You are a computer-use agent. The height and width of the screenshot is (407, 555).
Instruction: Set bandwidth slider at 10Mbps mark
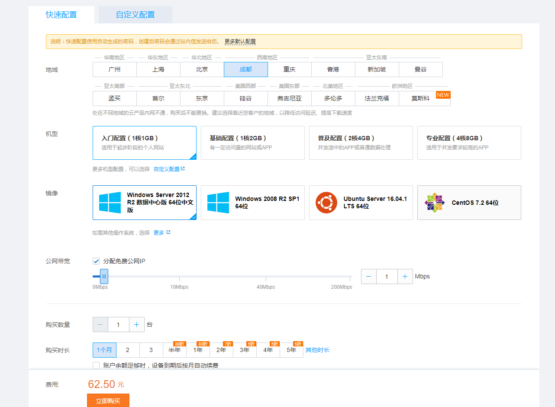179,276
